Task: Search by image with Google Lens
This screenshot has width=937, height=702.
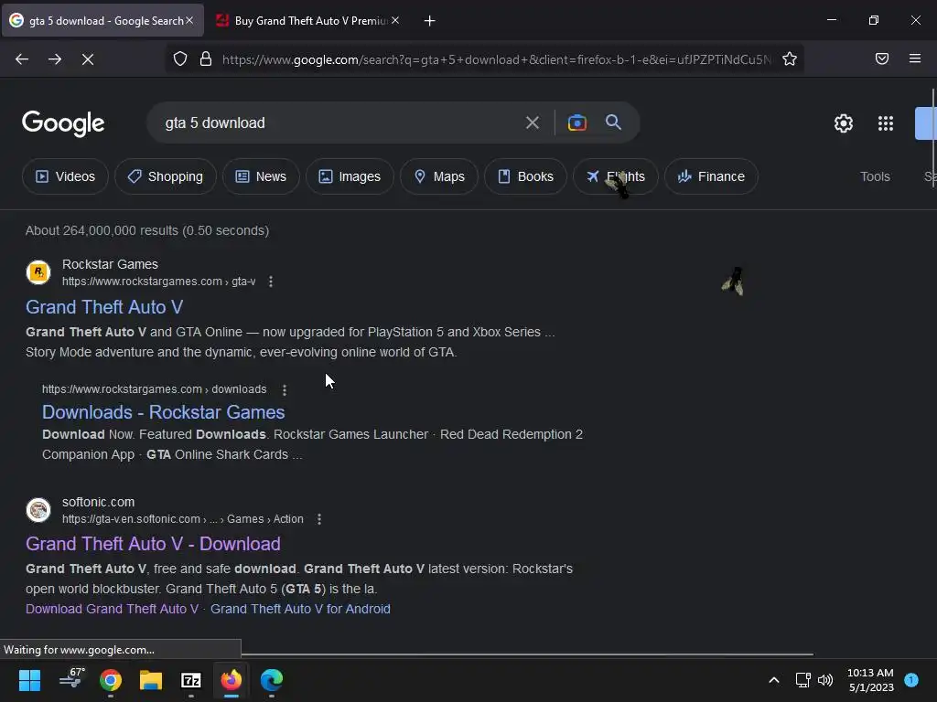Action: [x=576, y=123]
